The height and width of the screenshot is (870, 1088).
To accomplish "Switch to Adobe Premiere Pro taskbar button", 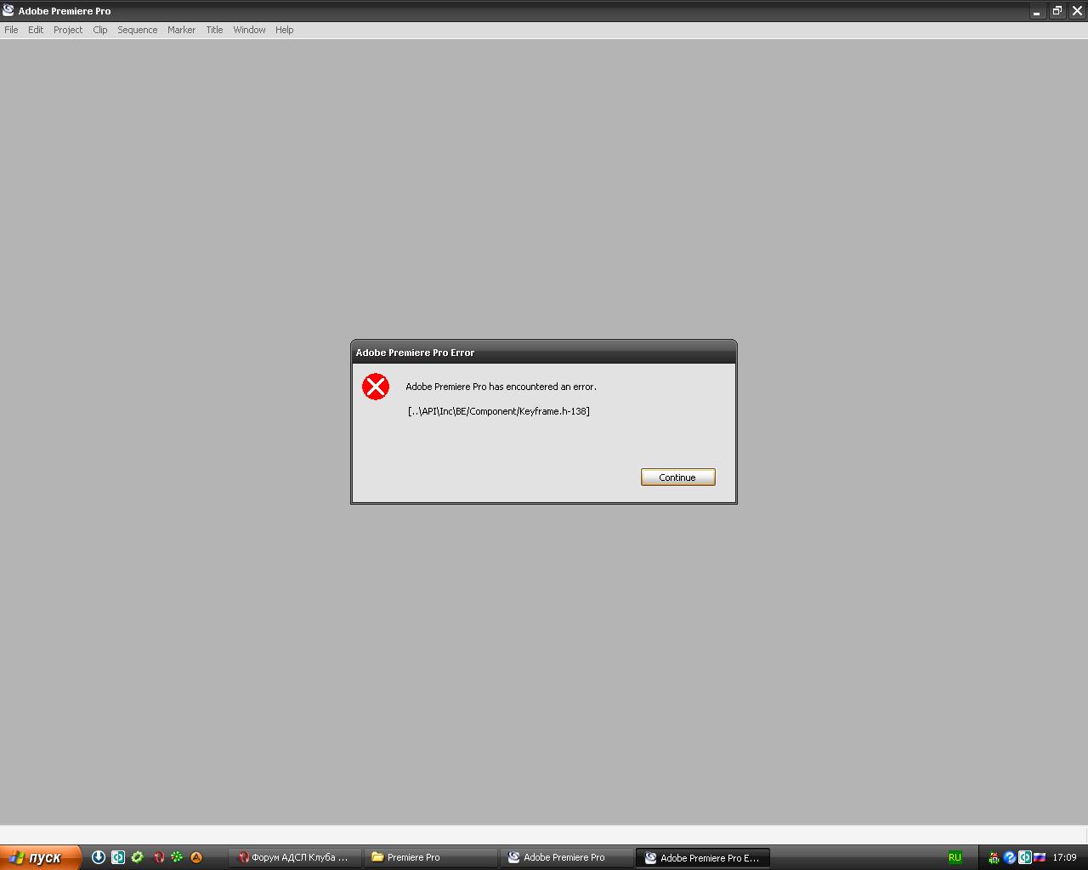I will [567, 857].
